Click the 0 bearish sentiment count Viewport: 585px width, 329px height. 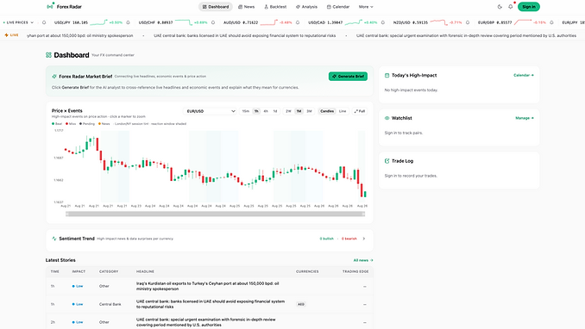[349, 239]
